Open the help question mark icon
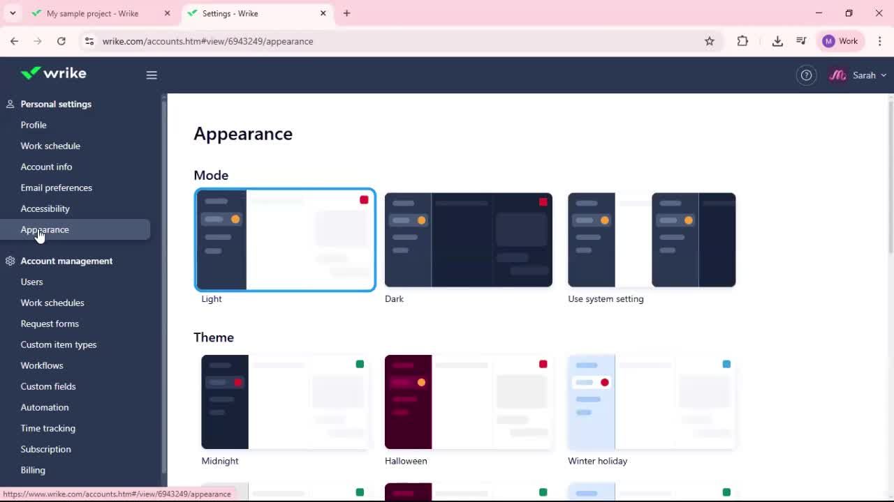This screenshot has width=894, height=502. tap(806, 75)
